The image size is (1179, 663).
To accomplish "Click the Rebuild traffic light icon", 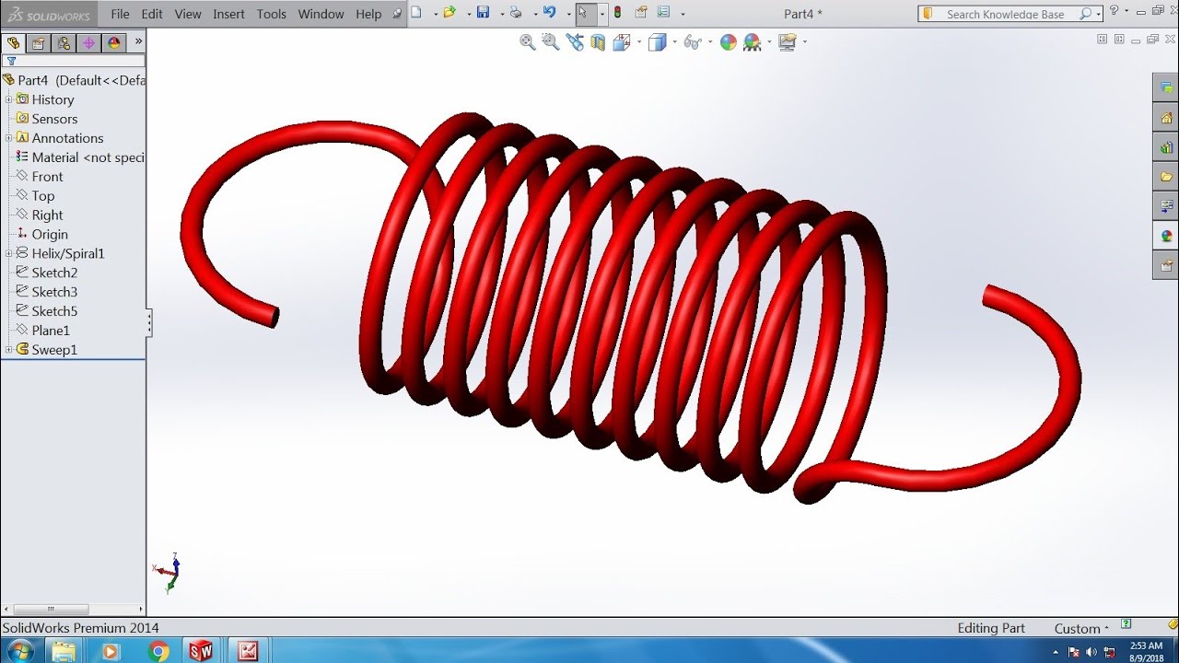I will [617, 13].
